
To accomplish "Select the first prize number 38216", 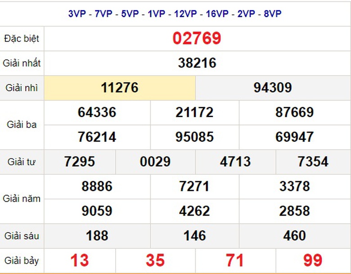I will point(197,63).
